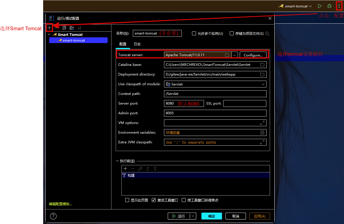
Task: Expand the Tomcat server dropdown arrow
Action: point(235,55)
